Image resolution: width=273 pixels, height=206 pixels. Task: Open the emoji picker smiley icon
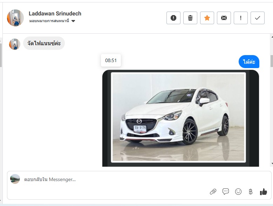(x=238, y=192)
